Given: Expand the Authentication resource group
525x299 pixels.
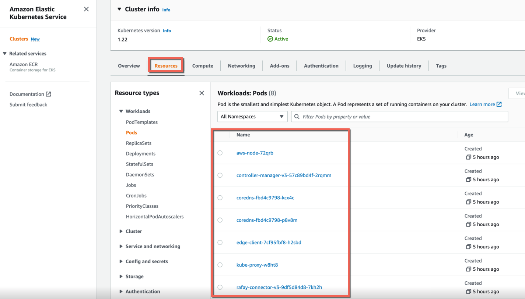Looking at the screenshot, I should 121,292.
